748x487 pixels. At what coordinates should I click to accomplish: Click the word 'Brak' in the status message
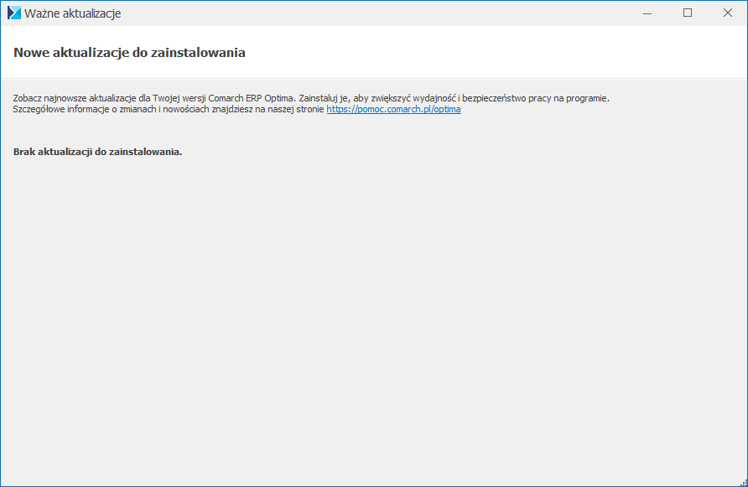click(x=25, y=152)
